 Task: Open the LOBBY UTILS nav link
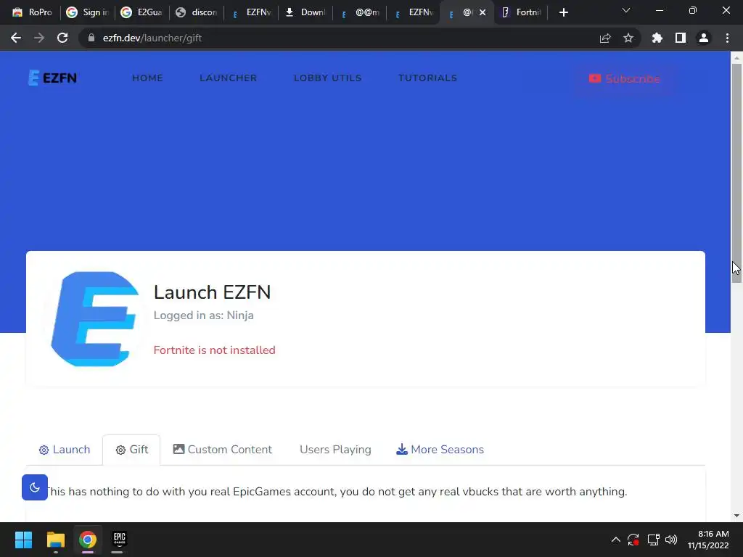coord(327,78)
